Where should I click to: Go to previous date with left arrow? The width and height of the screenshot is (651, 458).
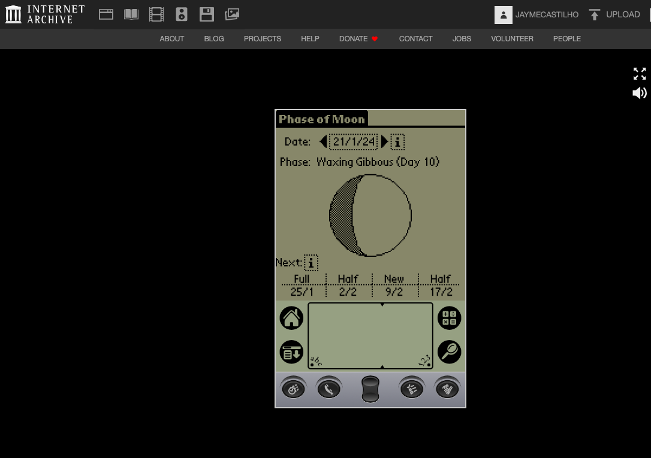[x=323, y=142]
